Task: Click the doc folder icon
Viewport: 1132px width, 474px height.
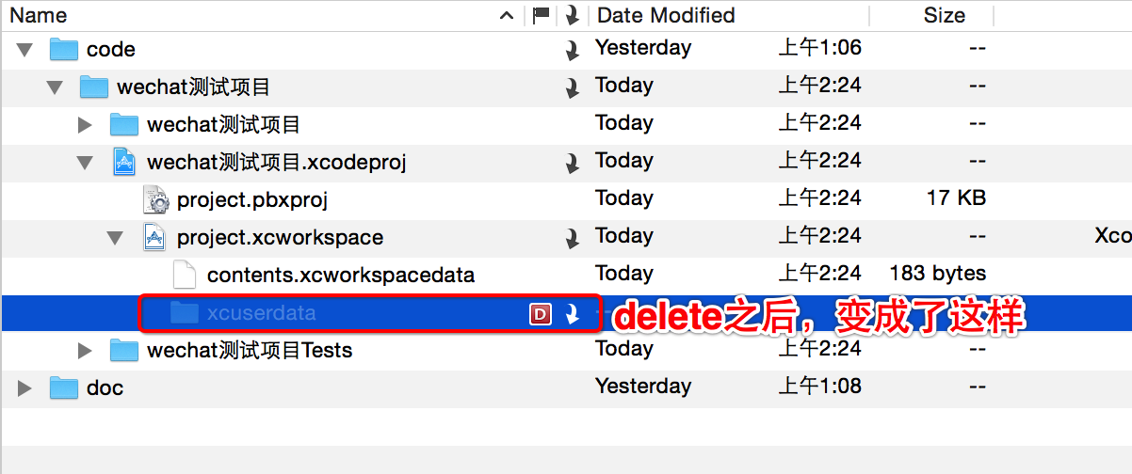Action: (x=64, y=387)
